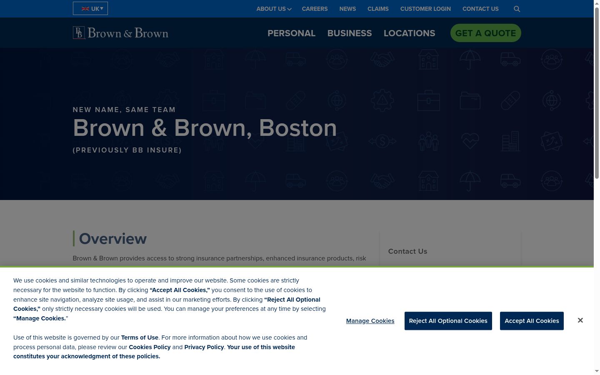This screenshot has width=600, height=375.
Task: Click the "(Previously BB Insure)" subtitle
Action: 127,150
